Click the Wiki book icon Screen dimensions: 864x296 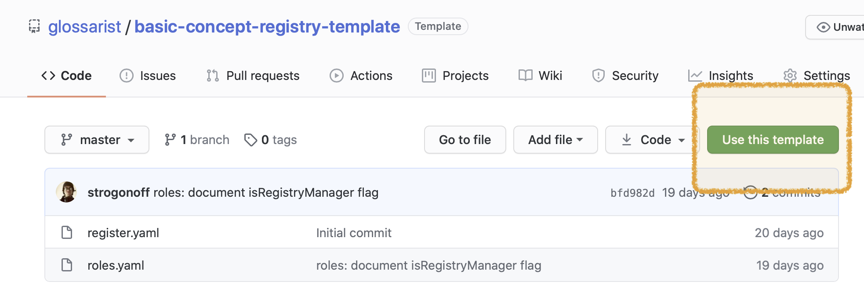pyautogui.click(x=525, y=76)
